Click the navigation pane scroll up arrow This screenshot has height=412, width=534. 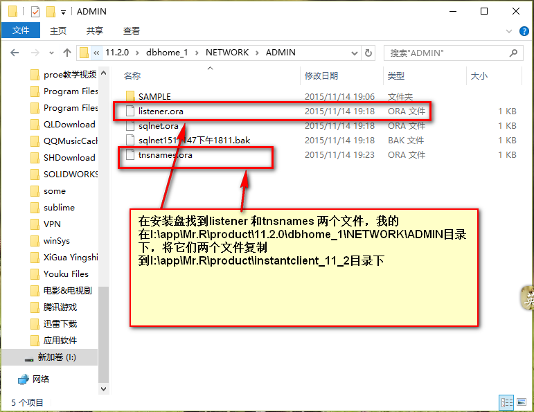click(x=103, y=73)
